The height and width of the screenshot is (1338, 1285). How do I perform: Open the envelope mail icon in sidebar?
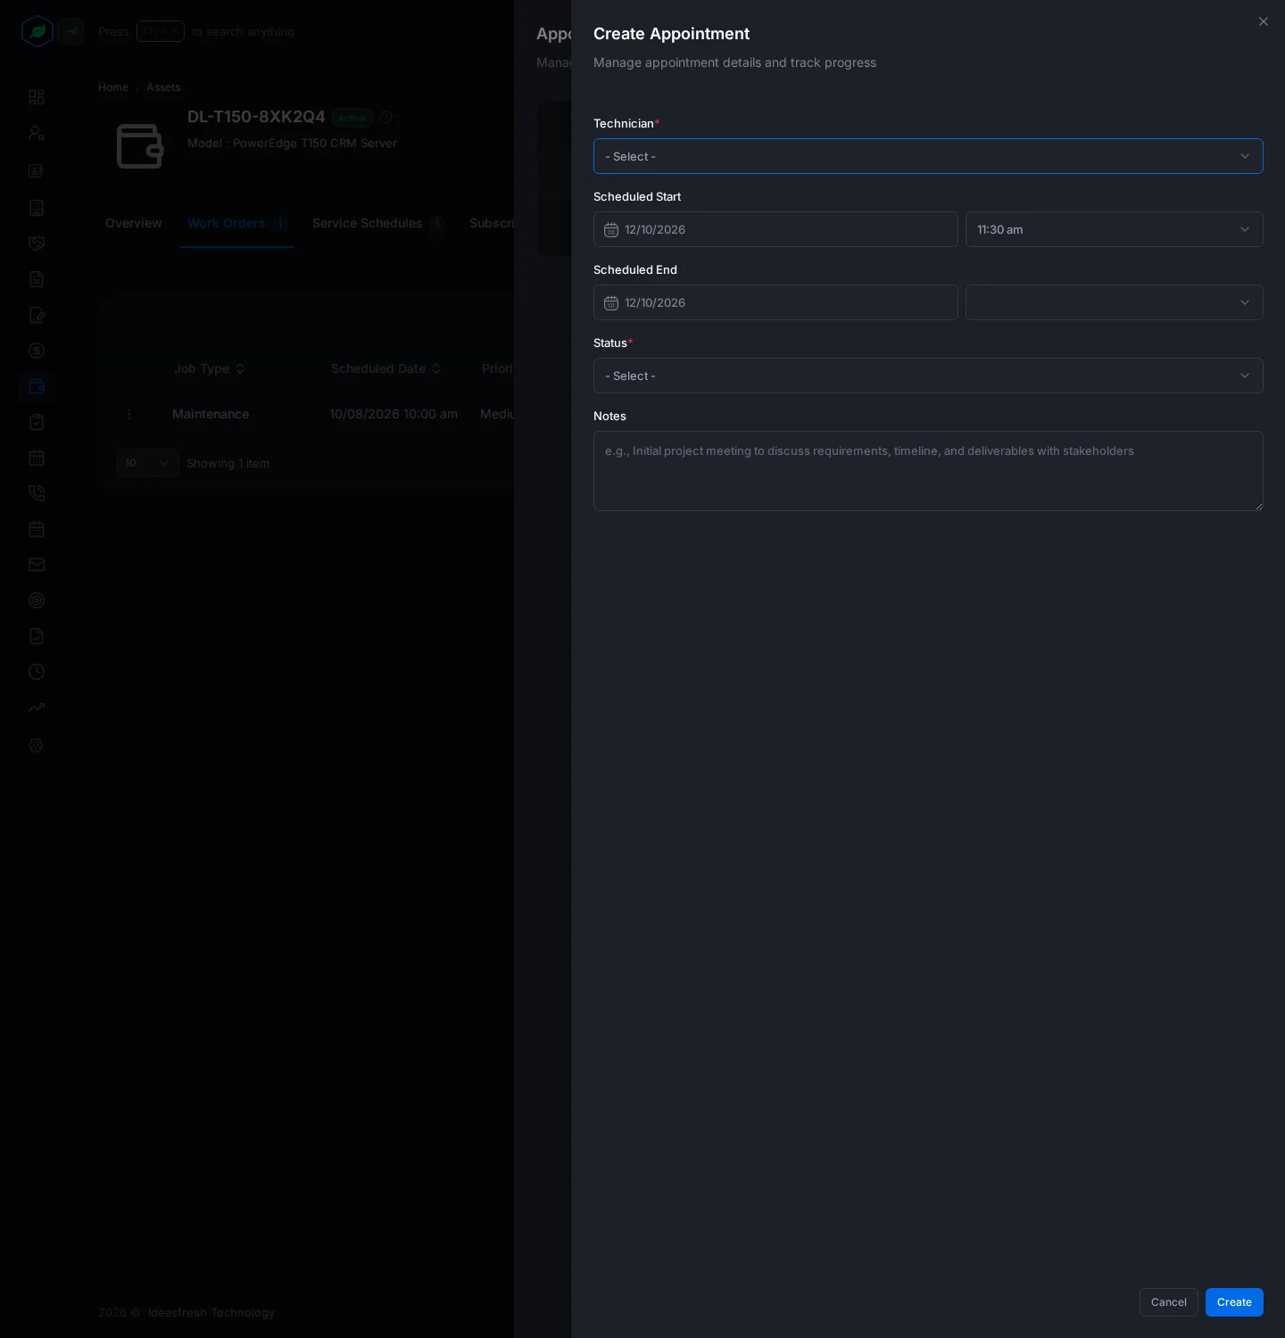(37, 565)
